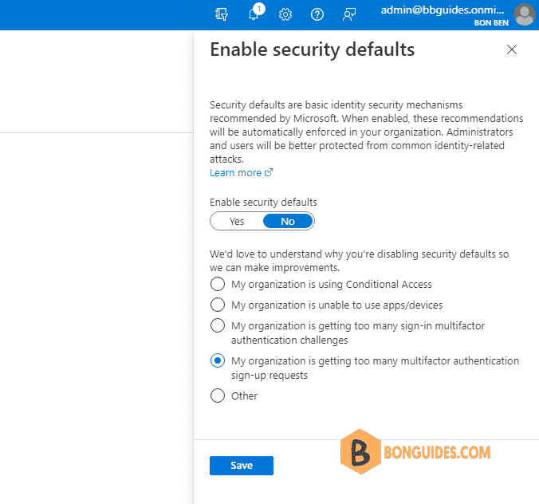539x504 pixels.
Task: Click the BONGUIDES.COM watermark logo
Action: pyautogui.click(x=415, y=451)
